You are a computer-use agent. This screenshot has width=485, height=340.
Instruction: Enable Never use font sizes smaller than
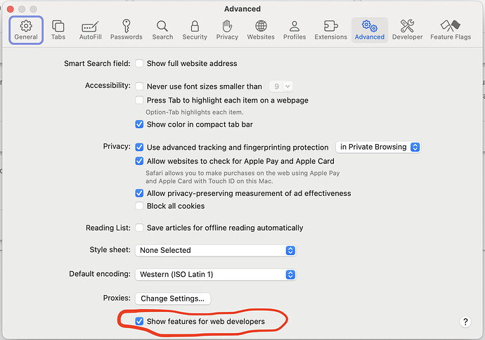click(139, 86)
